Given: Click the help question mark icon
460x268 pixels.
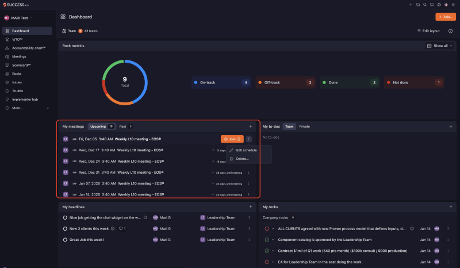Looking at the screenshot, I should tap(451, 31).
